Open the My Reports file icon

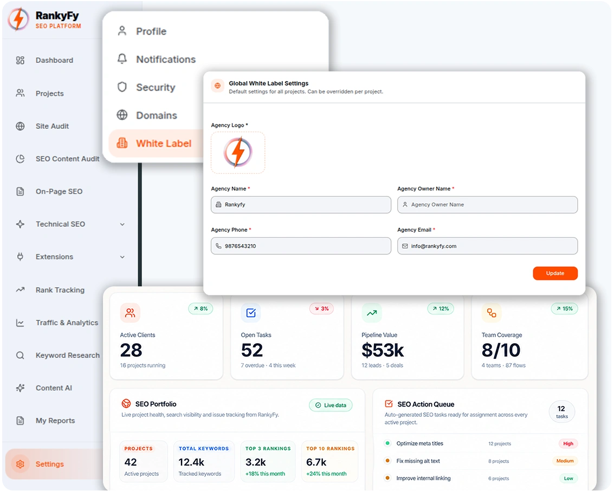click(20, 421)
